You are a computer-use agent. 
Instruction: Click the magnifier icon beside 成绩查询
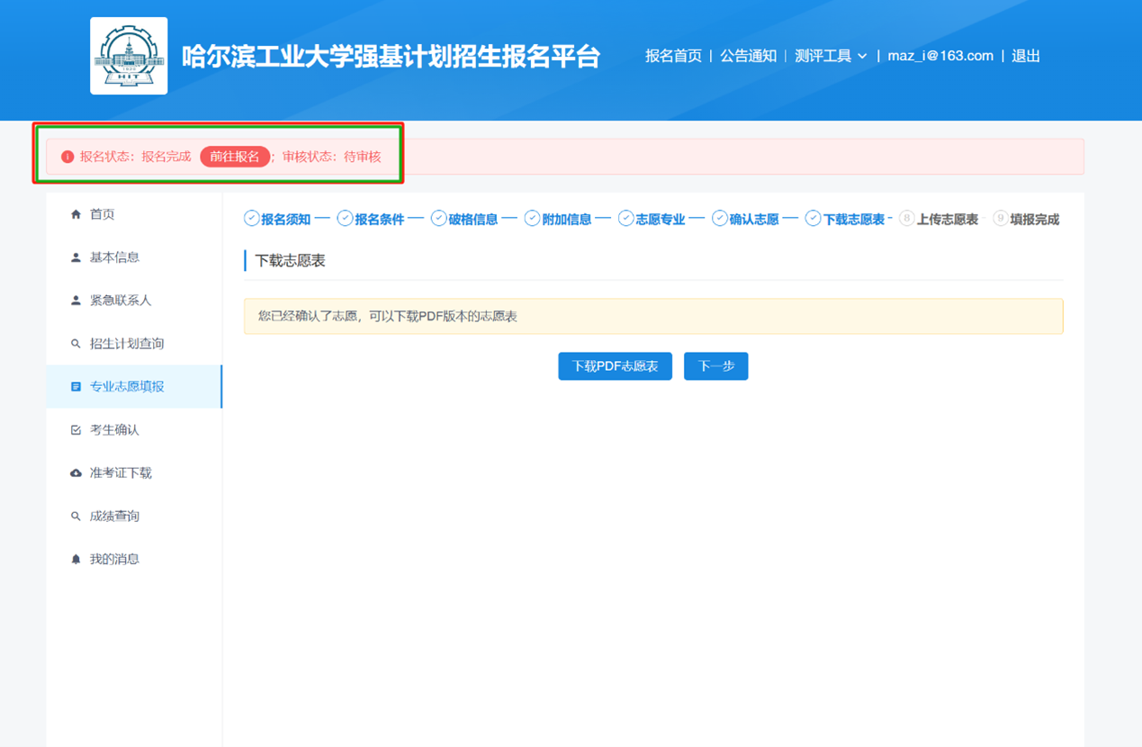click(76, 517)
